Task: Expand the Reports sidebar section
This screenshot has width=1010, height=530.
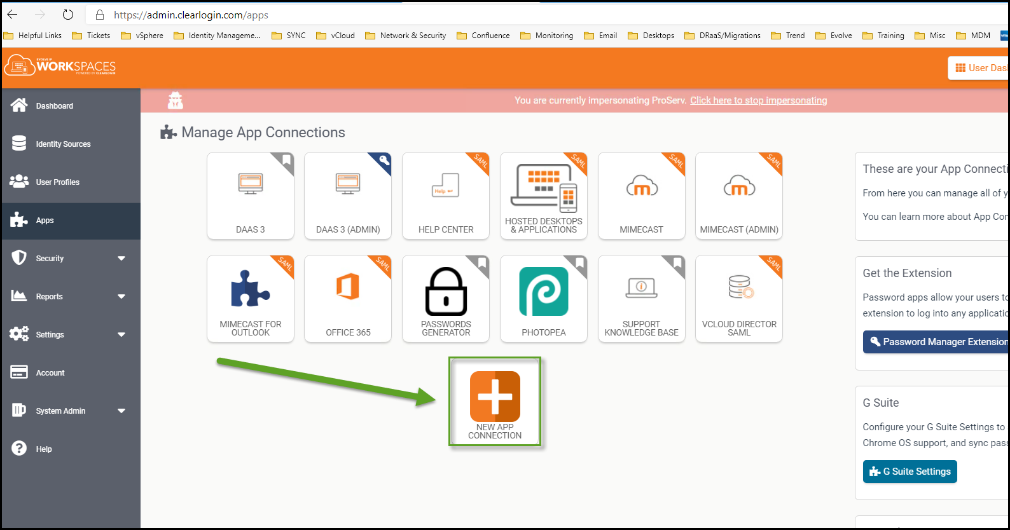Action: point(121,297)
